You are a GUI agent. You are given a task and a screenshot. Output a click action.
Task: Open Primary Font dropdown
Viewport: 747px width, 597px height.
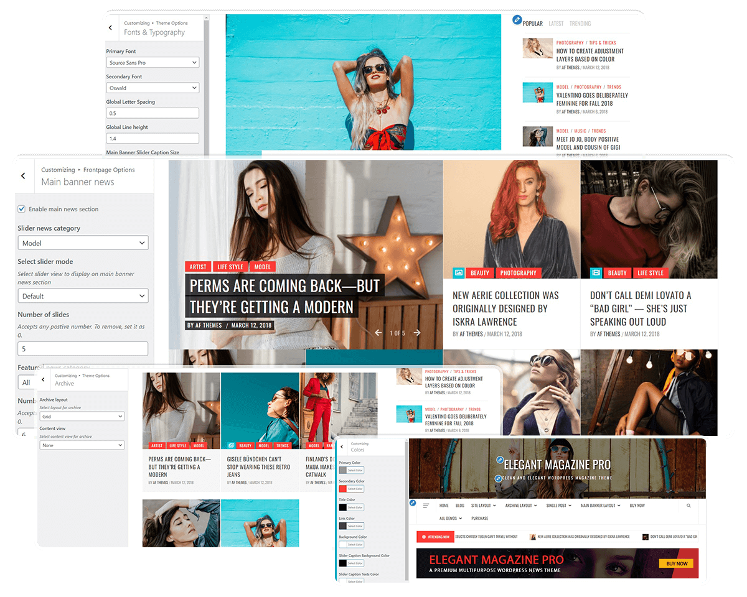pos(153,63)
